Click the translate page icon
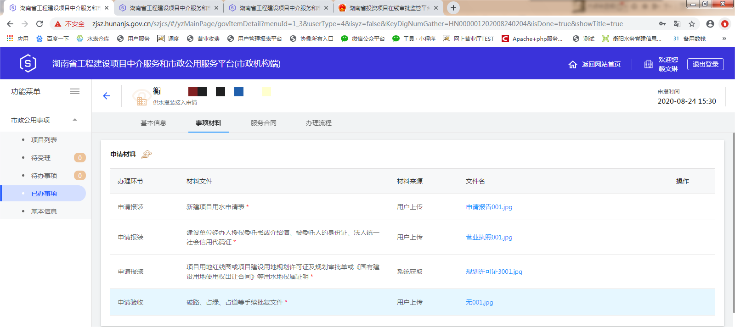 677,24
